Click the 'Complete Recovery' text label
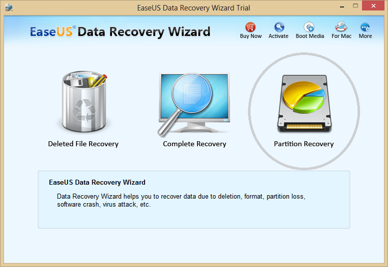Image resolution: width=388 pixels, height=267 pixels. pos(194,144)
